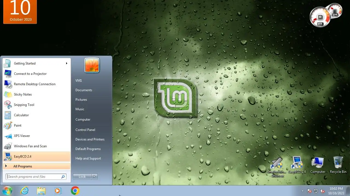Screen dimensions: 350x196
Task: Expand All Programs list
Action: pos(36,166)
